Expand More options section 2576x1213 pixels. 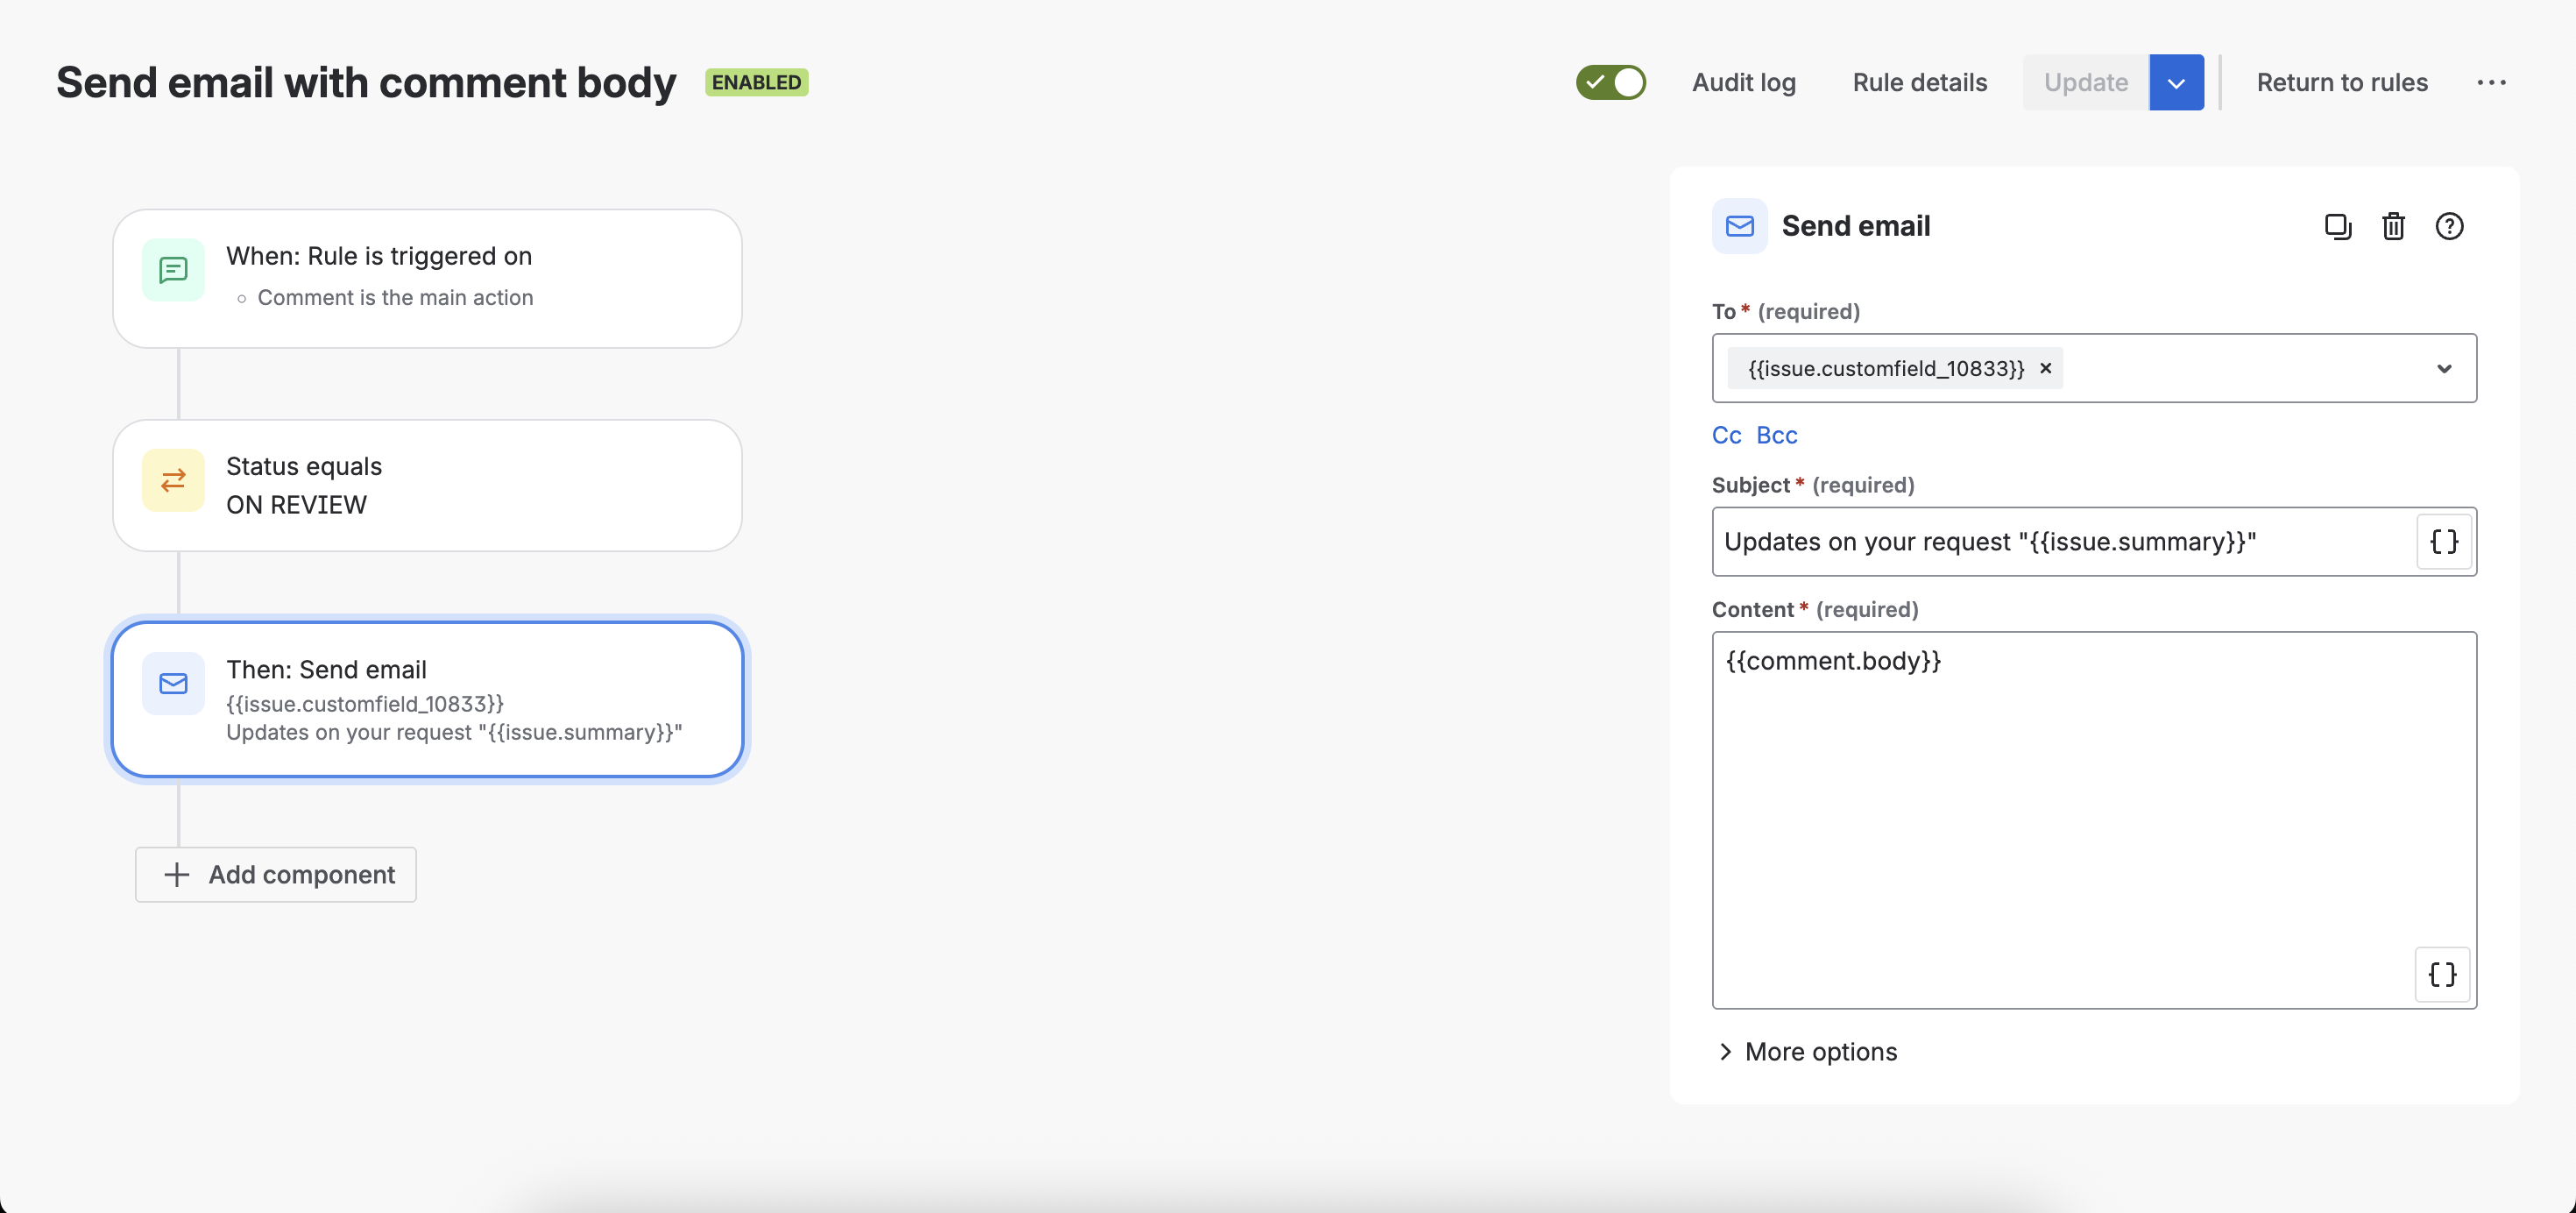pyautogui.click(x=1808, y=1051)
